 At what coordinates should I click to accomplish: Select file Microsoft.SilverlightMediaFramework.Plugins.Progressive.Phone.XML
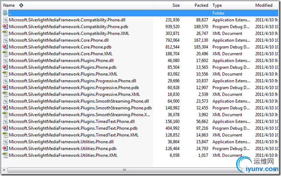(75, 95)
